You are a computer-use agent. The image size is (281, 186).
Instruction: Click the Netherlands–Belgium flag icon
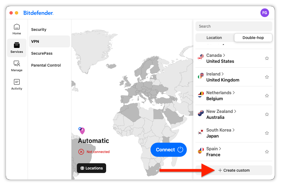tap(201, 94)
